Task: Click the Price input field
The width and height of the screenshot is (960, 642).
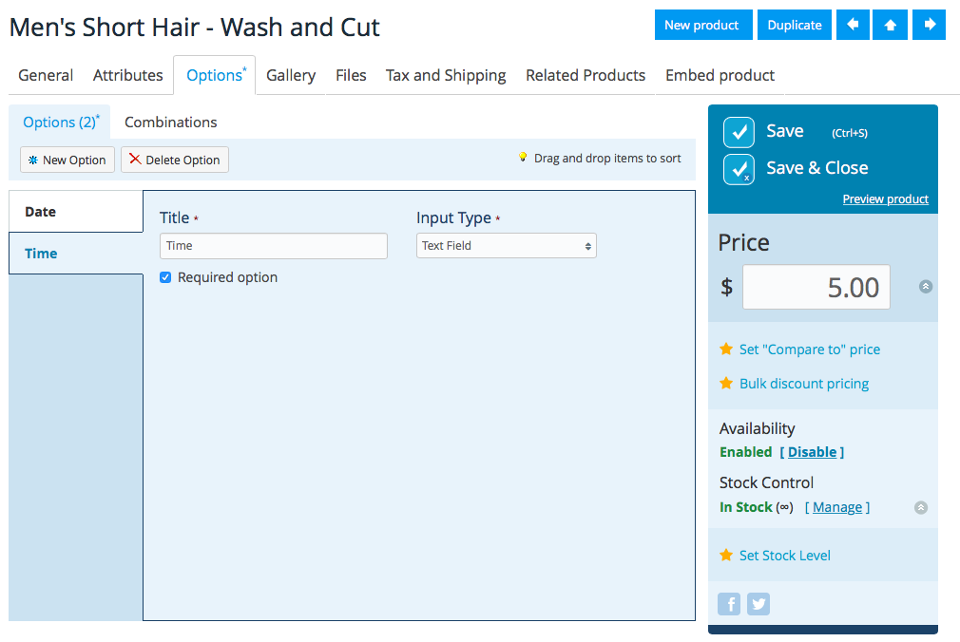Action: point(816,287)
